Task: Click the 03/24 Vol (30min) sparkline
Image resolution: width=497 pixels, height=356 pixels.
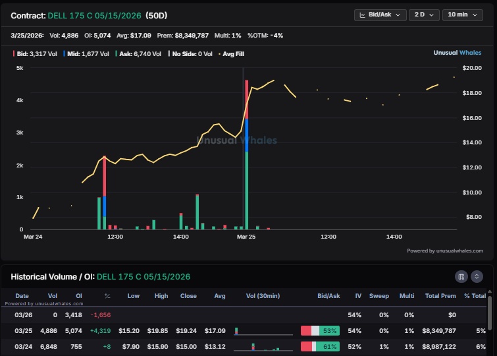Action: (x=263, y=347)
